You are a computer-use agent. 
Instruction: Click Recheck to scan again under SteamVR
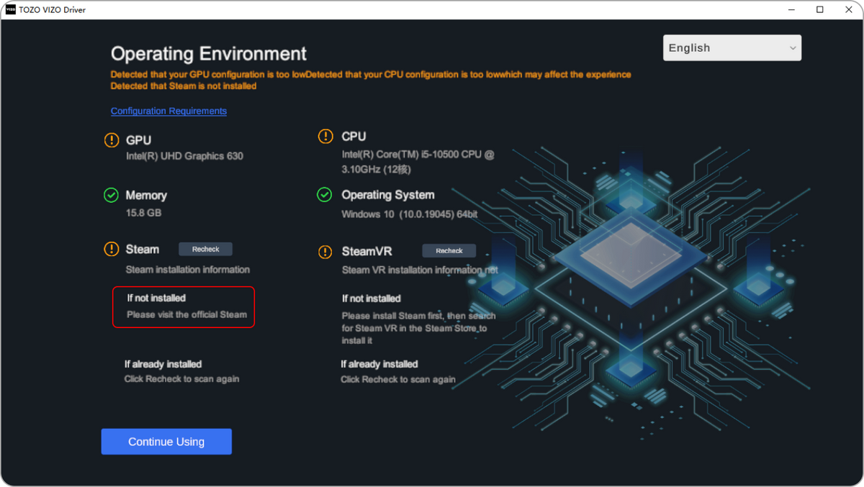pos(398,379)
